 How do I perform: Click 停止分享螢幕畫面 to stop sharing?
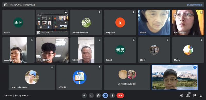pos(195,5)
